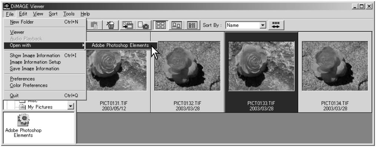Expand the Open with submenu
376x147 pixels.
(x=45, y=45)
